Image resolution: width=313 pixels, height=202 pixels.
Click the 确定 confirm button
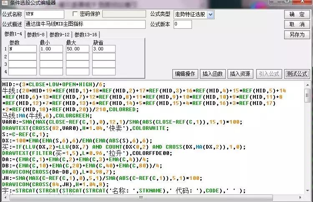coord(297,14)
